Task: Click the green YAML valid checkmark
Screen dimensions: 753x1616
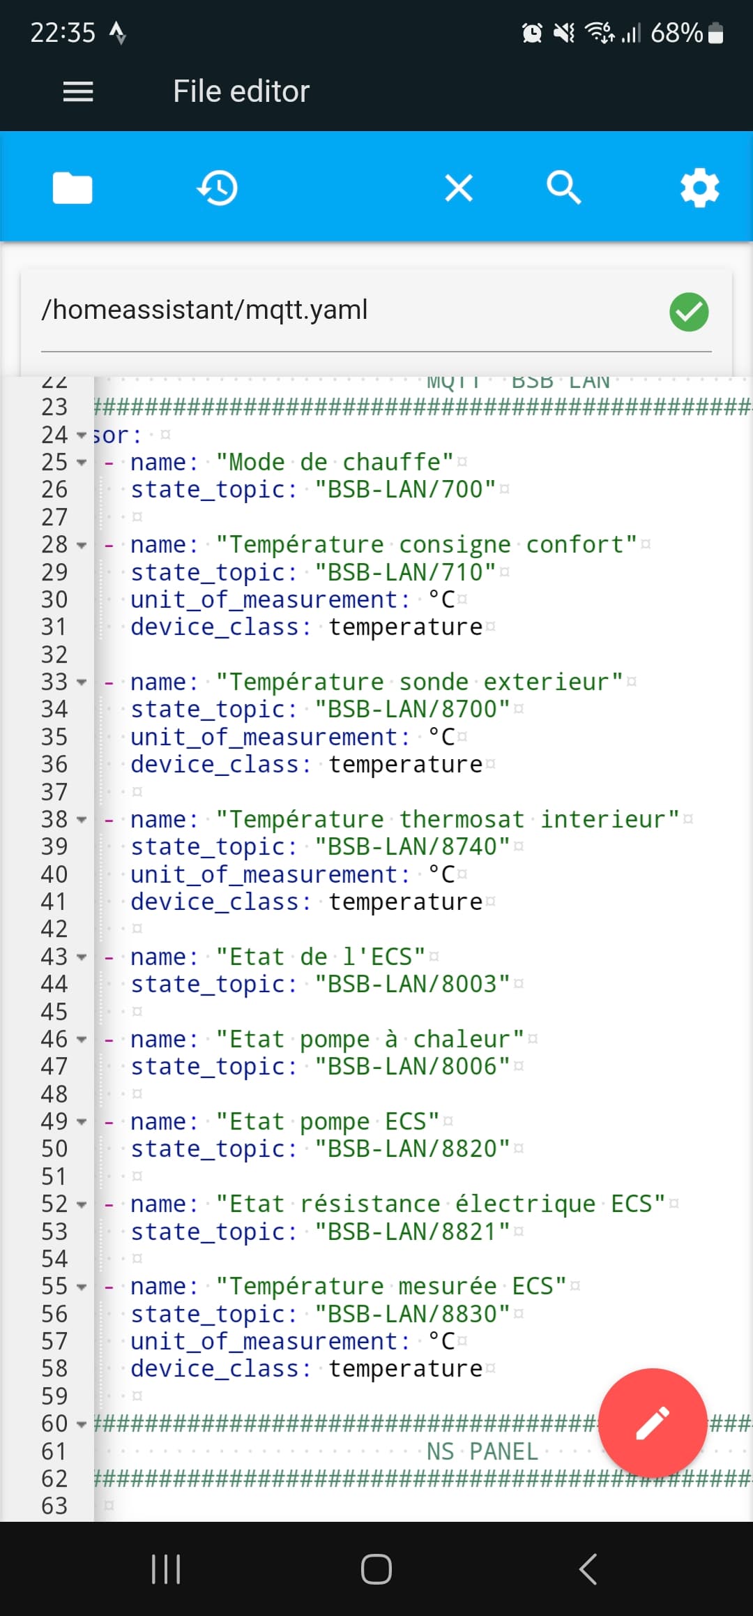Action: pyautogui.click(x=689, y=312)
